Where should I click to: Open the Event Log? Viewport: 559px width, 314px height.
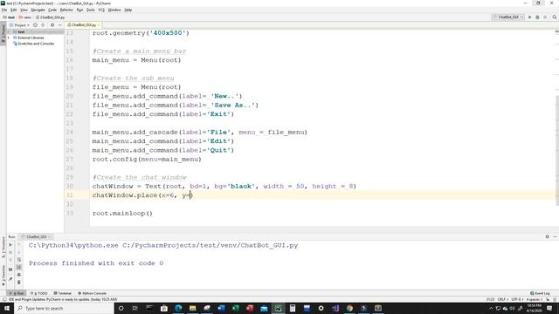(x=540, y=293)
